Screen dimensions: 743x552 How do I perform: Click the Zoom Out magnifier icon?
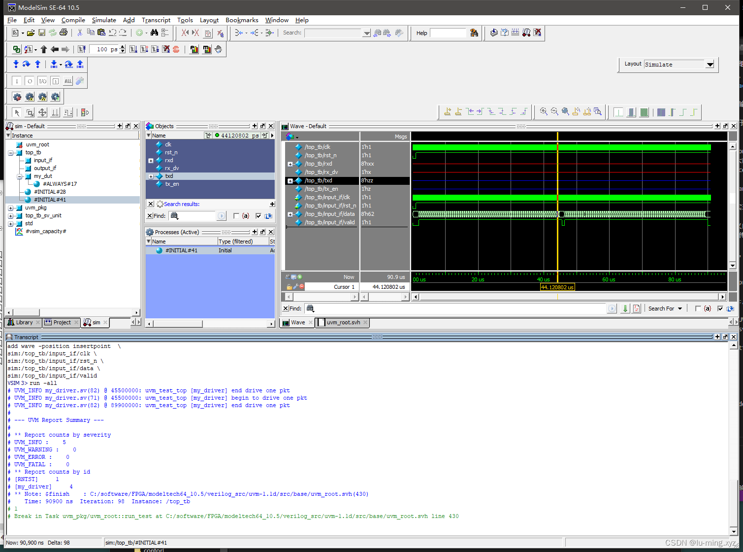[554, 112]
